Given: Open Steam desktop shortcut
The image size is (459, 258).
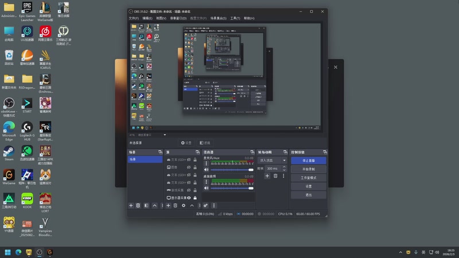Looking at the screenshot, I should point(9,153).
